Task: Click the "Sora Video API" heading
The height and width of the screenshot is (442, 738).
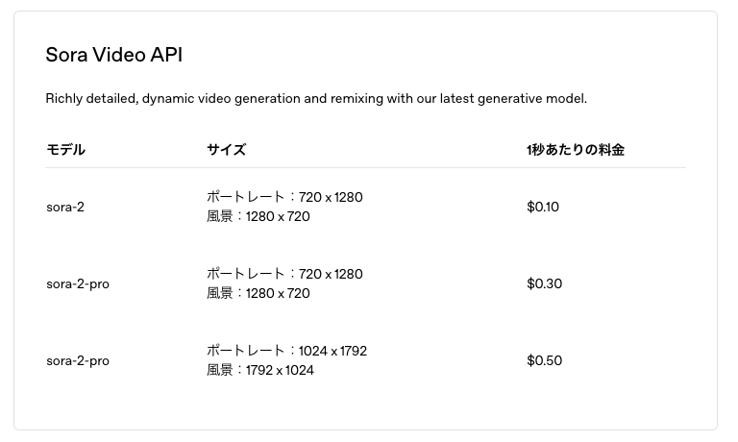Action: point(113,55)
